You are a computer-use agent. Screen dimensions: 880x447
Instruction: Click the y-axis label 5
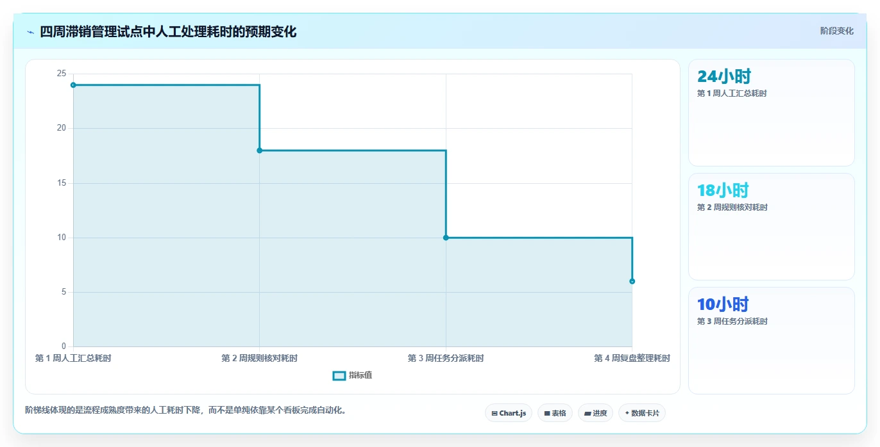63,292
